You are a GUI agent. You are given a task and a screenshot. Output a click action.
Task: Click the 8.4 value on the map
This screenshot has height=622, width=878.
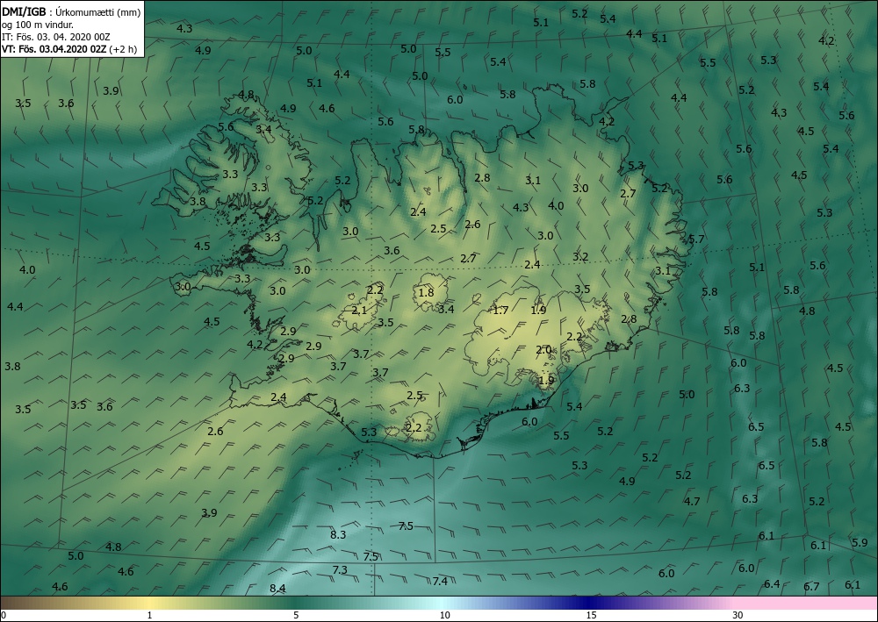277,588
